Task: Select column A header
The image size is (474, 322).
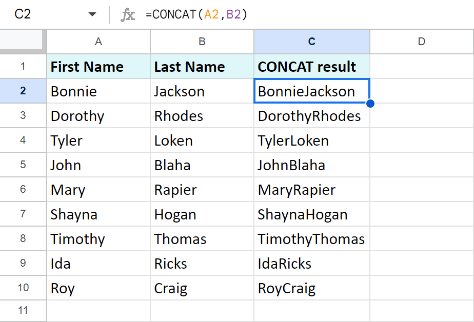Action: (x=98, y=42)
